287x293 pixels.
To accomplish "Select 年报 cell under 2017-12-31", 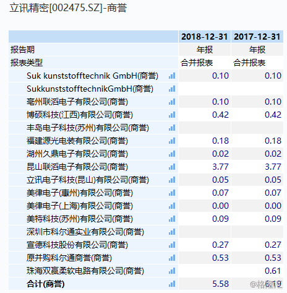I will coord(257,50).
